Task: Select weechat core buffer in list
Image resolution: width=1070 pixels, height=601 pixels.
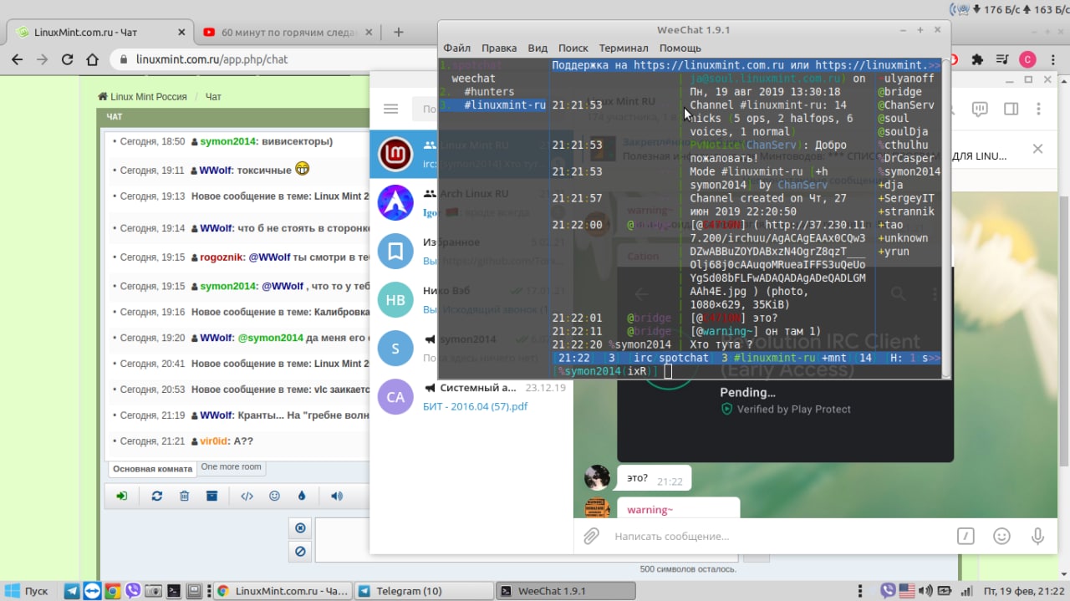Action: coord(472,79)
